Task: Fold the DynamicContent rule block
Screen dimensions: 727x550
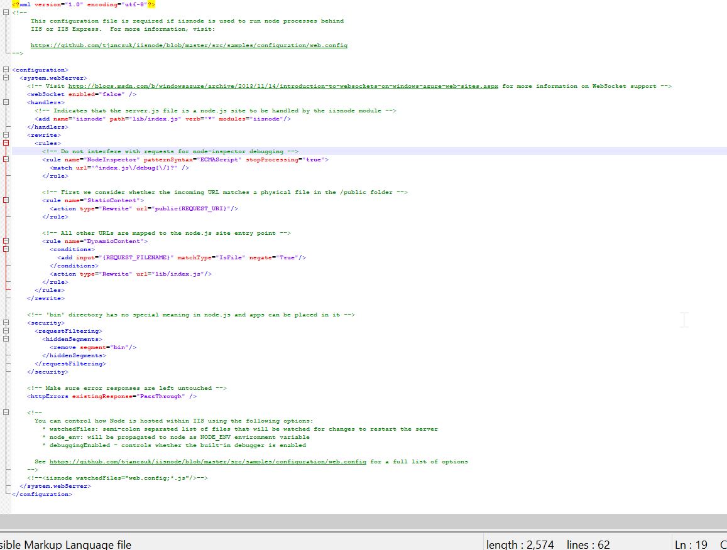Action: coord(6,241)
